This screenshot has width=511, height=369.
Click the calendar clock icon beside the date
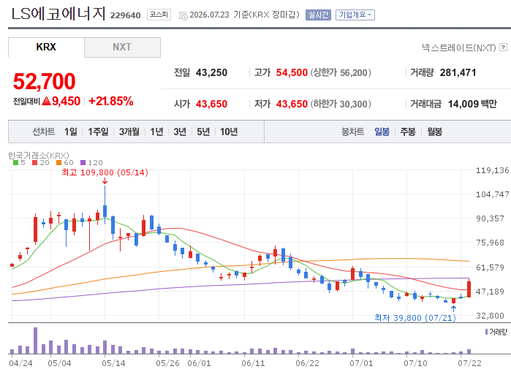pyautogui.click(x=183, y=15)
